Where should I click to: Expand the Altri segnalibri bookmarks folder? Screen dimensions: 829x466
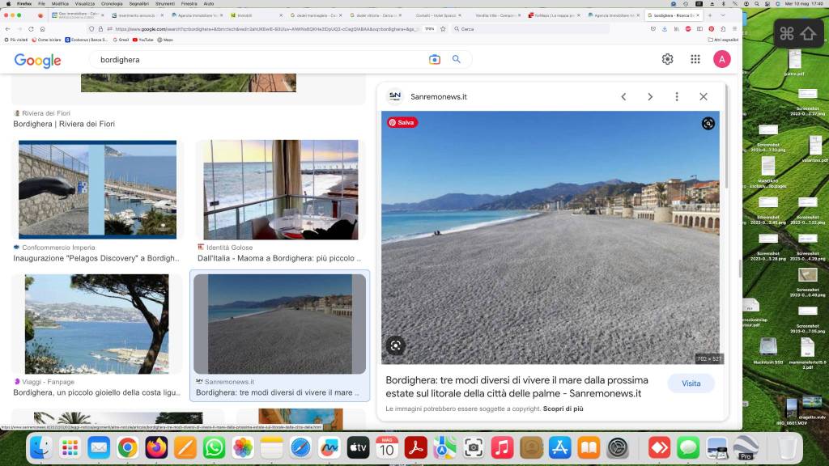(723, 40)
